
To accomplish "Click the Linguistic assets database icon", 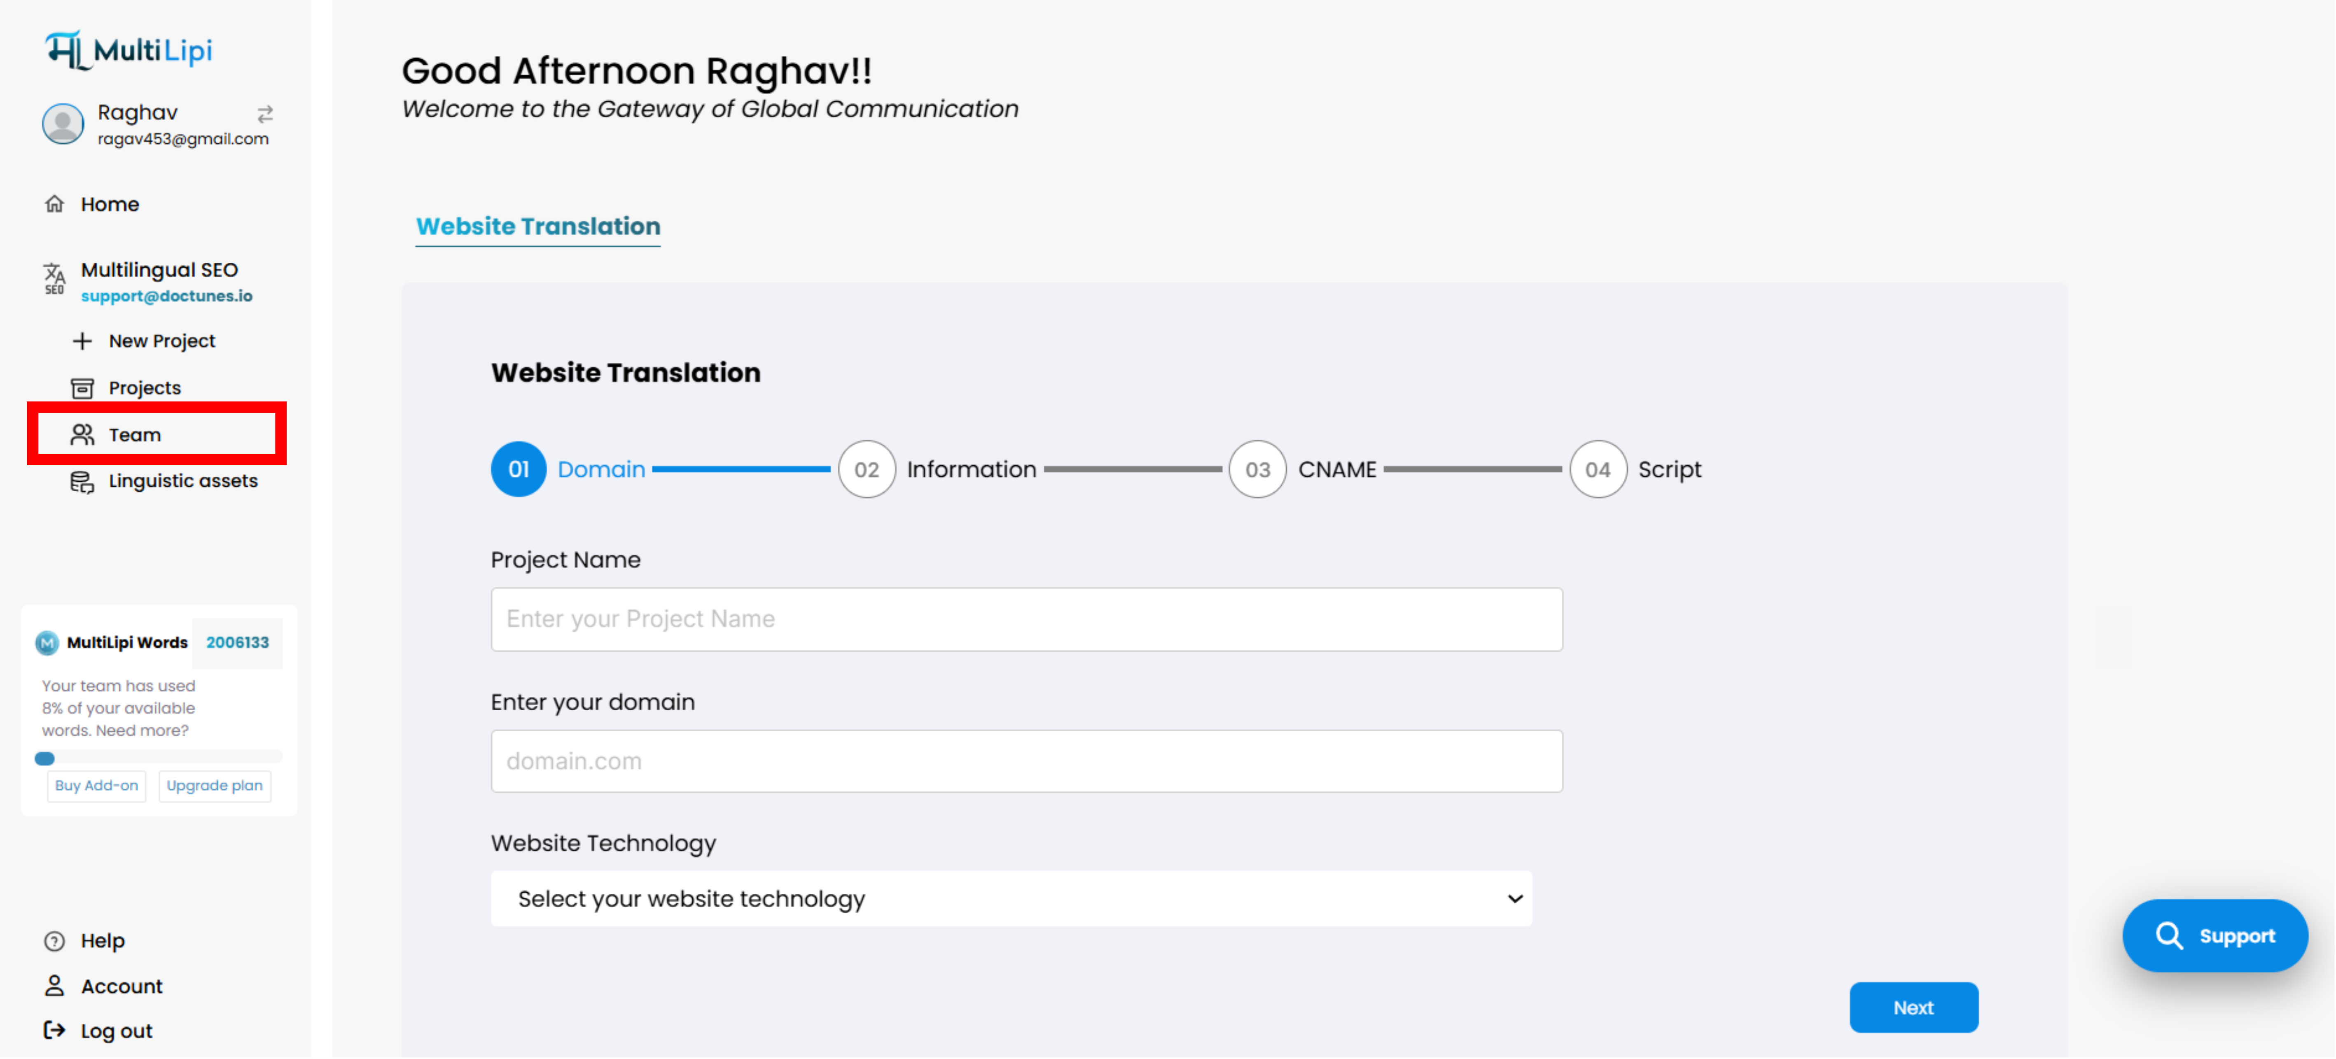I will click(x=82, y=481).
